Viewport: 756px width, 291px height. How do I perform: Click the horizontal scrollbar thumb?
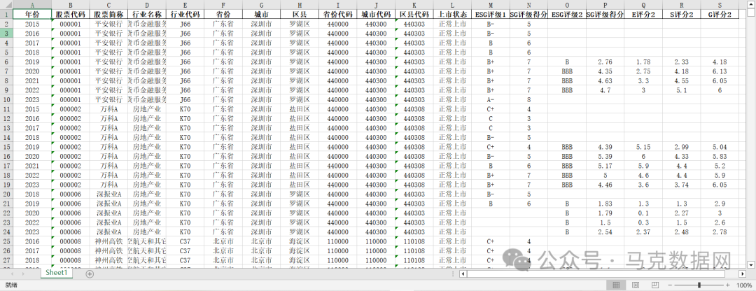pos(596,274)
